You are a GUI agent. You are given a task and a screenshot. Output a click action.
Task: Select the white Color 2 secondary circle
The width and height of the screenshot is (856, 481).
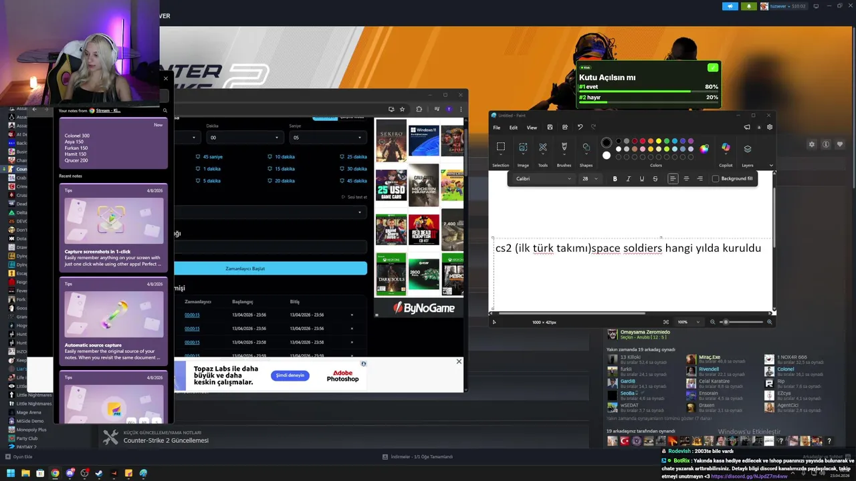(x=607, y=155)
